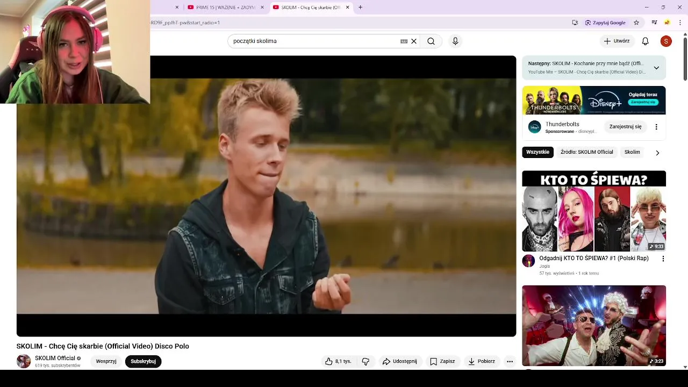Click the Disney+ advertiser avatar

534,127
